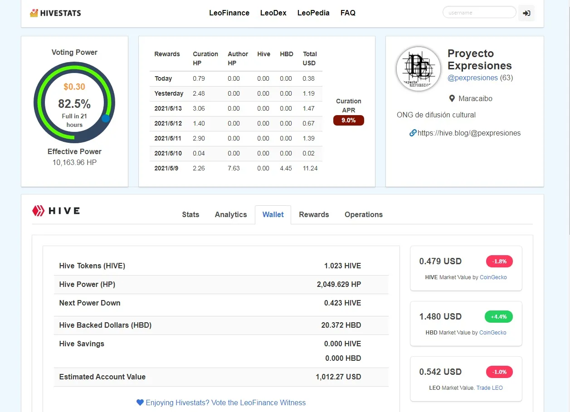This screenshot has height=412, width=570.
Task: Click the HiveStats logo
Action: point(55,13)
